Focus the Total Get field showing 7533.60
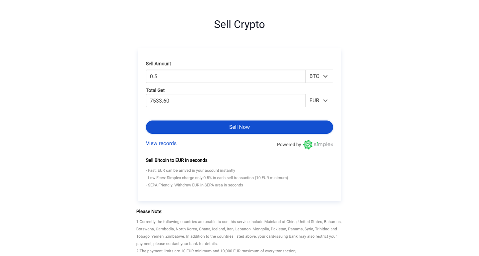 coord(226,101)
